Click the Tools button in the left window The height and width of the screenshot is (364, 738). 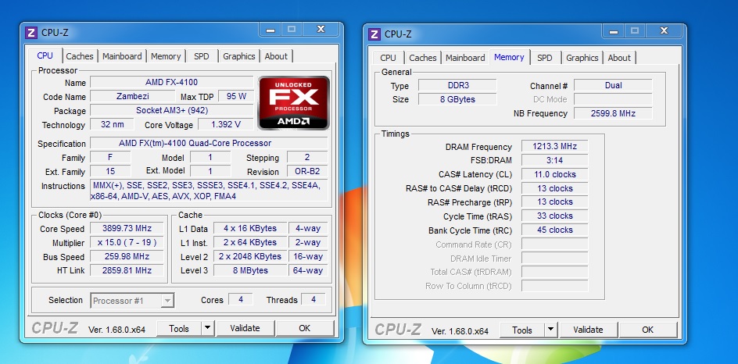coord(179,328)
